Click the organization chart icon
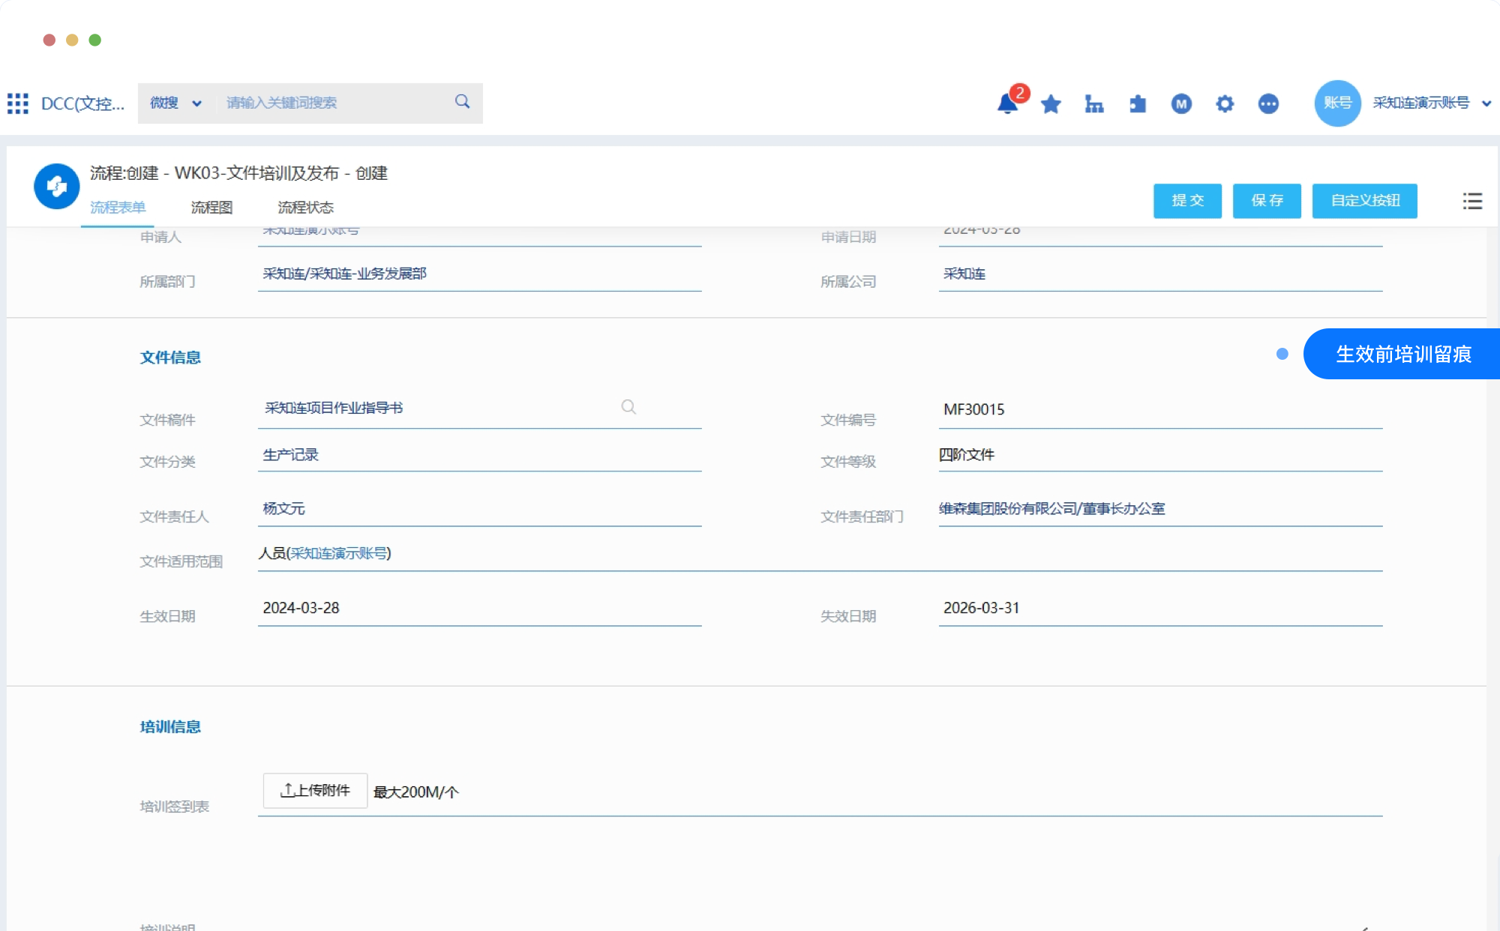Screen dimensions: 1500x931 (x=1094, y=104)
